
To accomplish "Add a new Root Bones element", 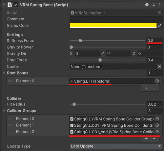I will (x=146, y=88).
